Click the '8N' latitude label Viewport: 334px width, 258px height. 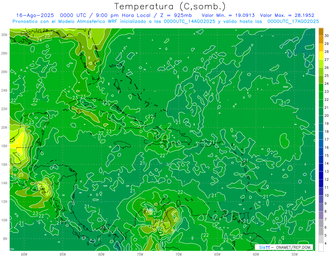click(x=6, y=239)
